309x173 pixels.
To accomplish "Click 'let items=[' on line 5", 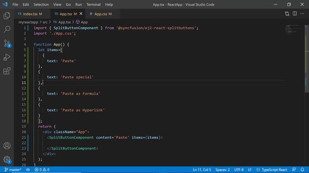I will click(x=50, y=50).
